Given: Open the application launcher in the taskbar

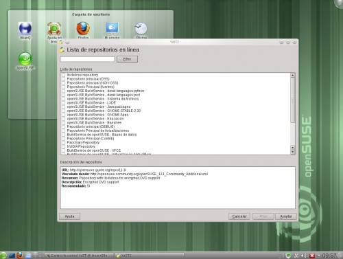Looking at the screenshot, I should pos(3,256).
